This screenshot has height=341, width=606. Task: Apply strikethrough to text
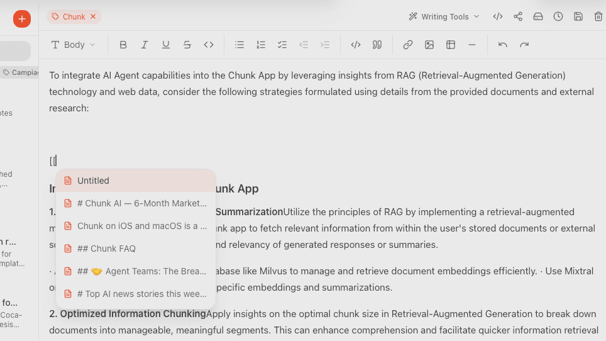(187, 45)
